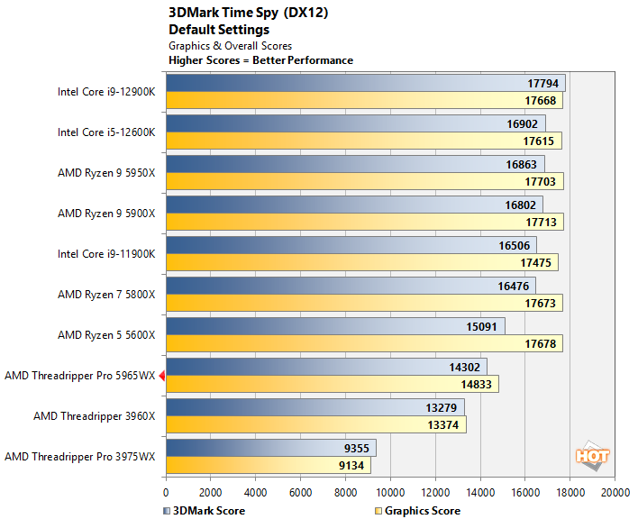Screen dimensions: 638x519
Task: Click the 17475 graphics score value
Action: (535, 263)
